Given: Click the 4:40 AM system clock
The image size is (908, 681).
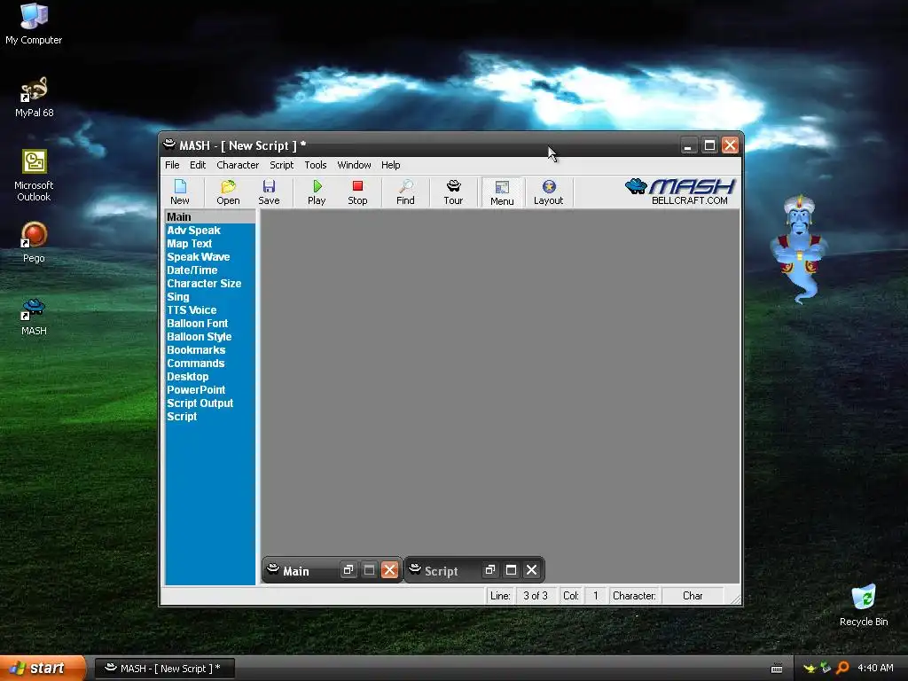Looking at the screenshot, I should tap(875, 668).
